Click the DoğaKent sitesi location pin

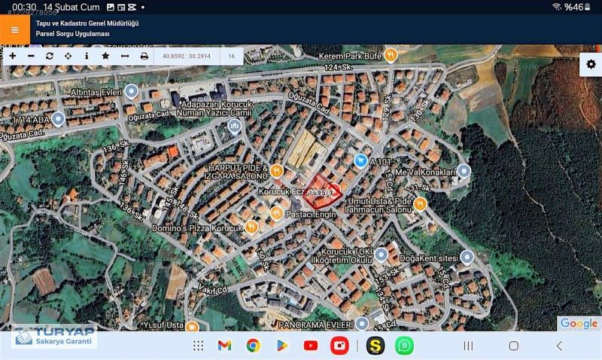pyautogui.click(x=467, y=258)
